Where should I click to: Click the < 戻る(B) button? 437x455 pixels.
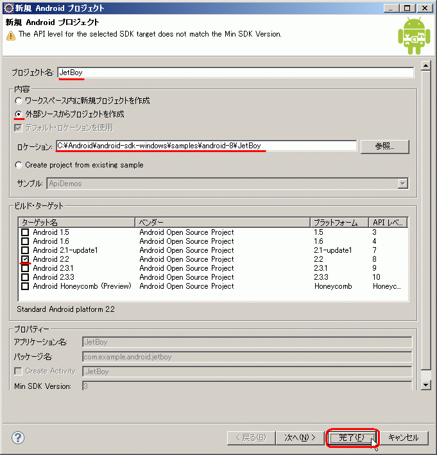(251, 438)
